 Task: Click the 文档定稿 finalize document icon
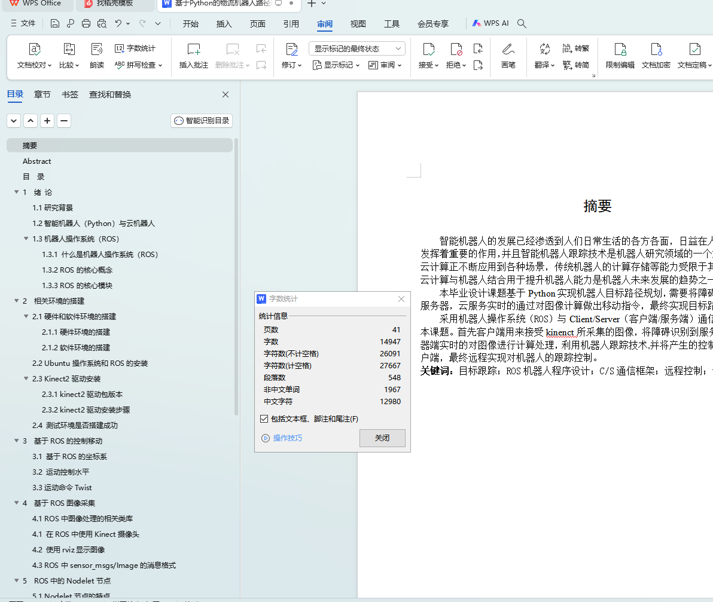click(694, 56)
